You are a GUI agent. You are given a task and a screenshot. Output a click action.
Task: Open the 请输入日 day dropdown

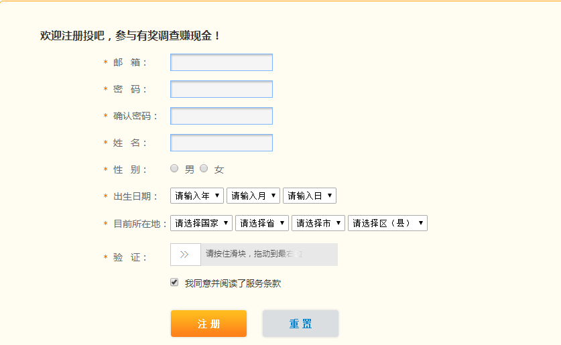coord(310,196)
